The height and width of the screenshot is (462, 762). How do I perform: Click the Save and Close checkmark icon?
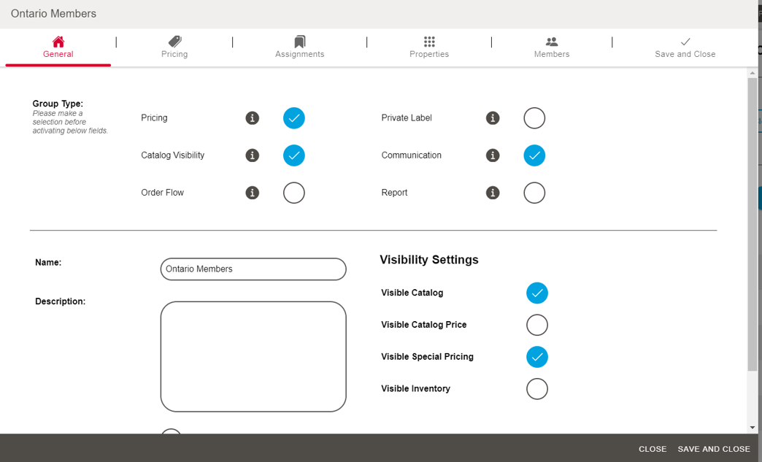(685, 42)
